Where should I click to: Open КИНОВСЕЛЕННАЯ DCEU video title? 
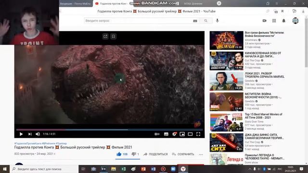[x=263, y=55]
